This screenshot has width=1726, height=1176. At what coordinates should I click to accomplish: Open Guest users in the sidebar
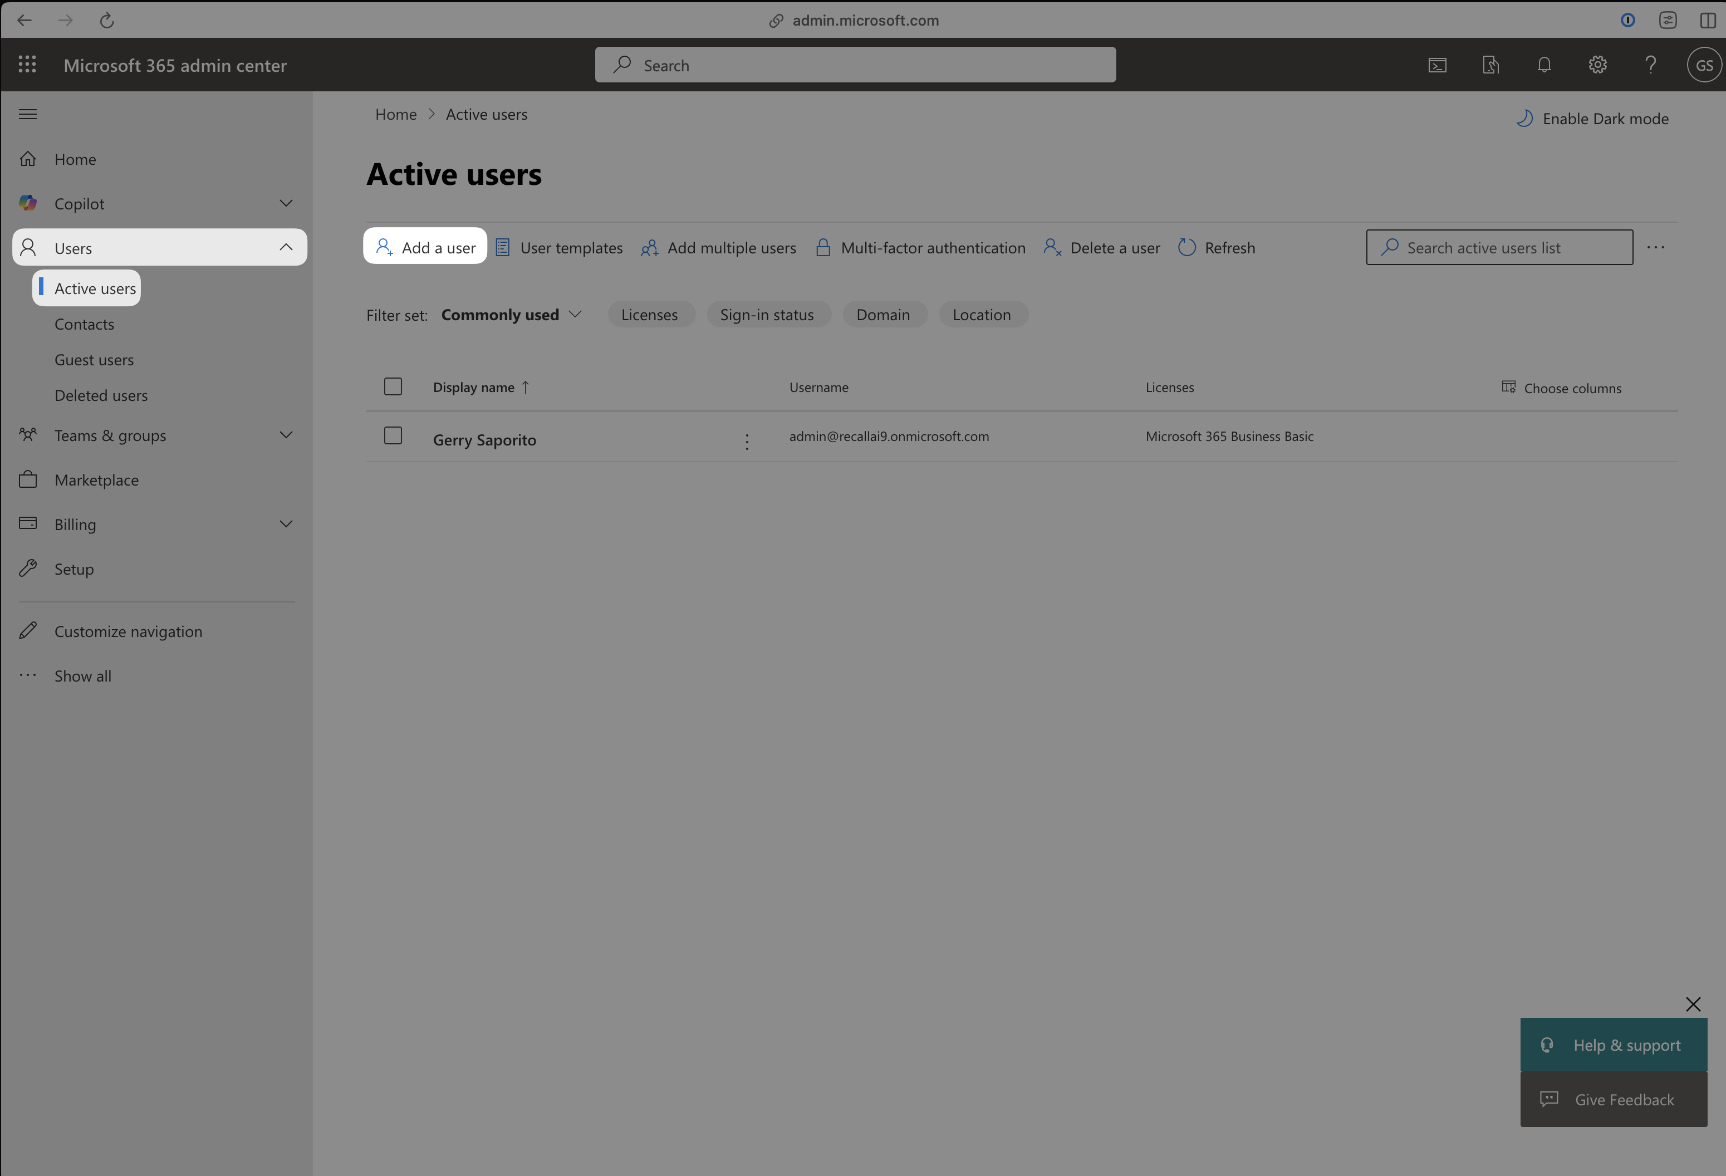94,360
